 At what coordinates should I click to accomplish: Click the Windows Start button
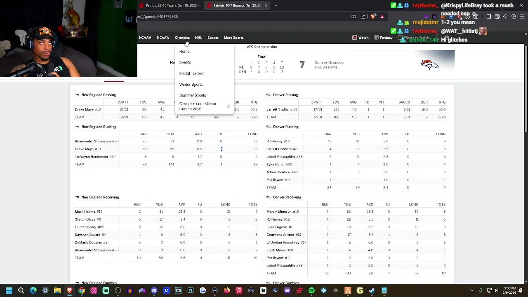tap(9, 290)
